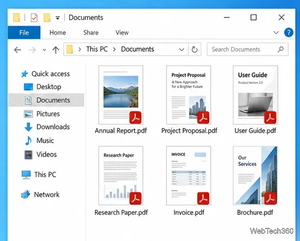The width and height of the screenshot is (300, 241).
Task: Go forward with the right arrow button
Action: 32,50
